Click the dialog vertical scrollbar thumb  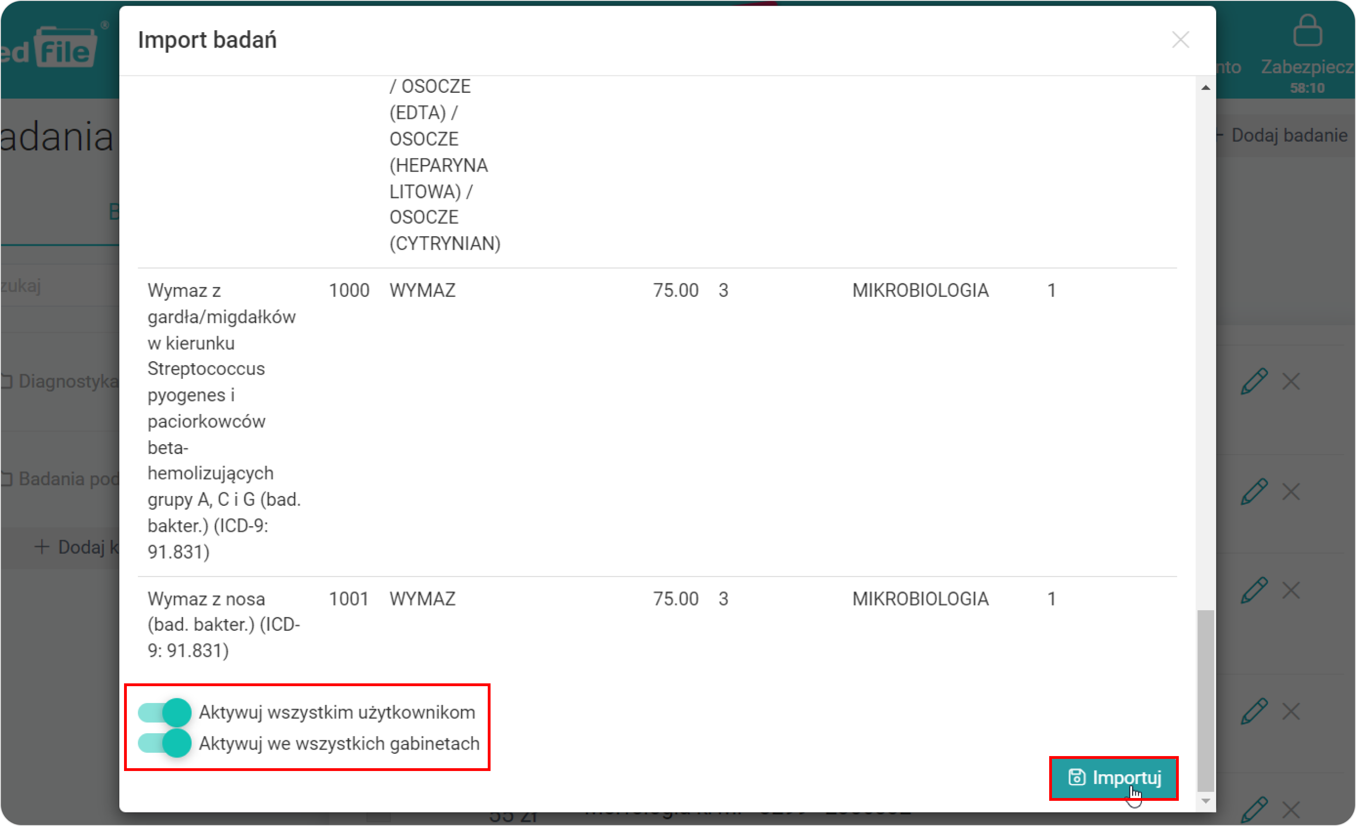tap(1205, 701)
